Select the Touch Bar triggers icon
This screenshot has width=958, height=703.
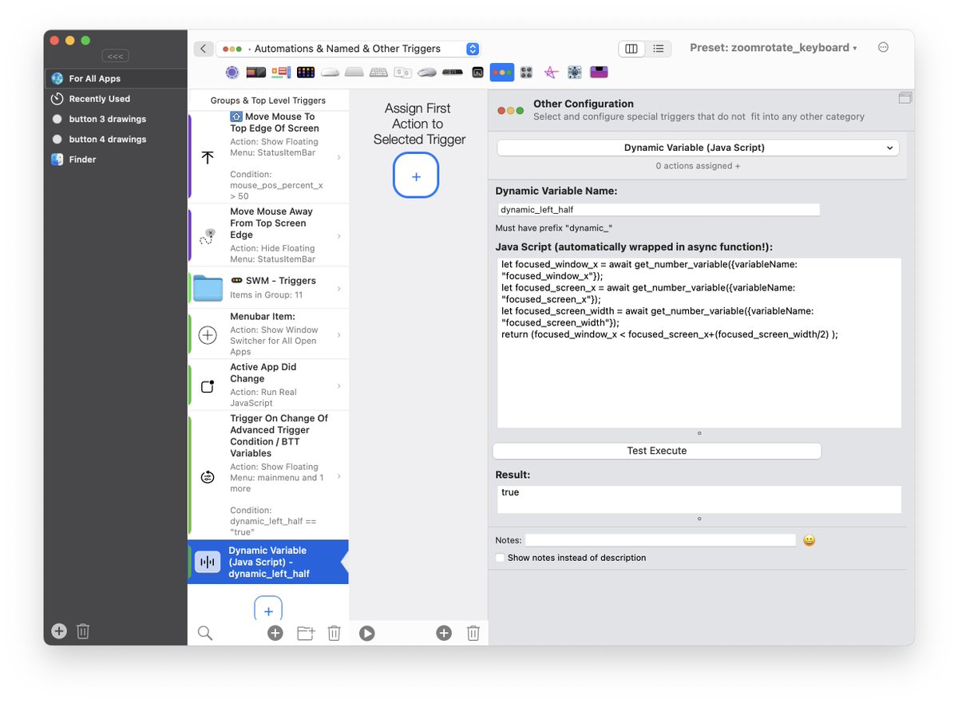(x=256, y=73)
